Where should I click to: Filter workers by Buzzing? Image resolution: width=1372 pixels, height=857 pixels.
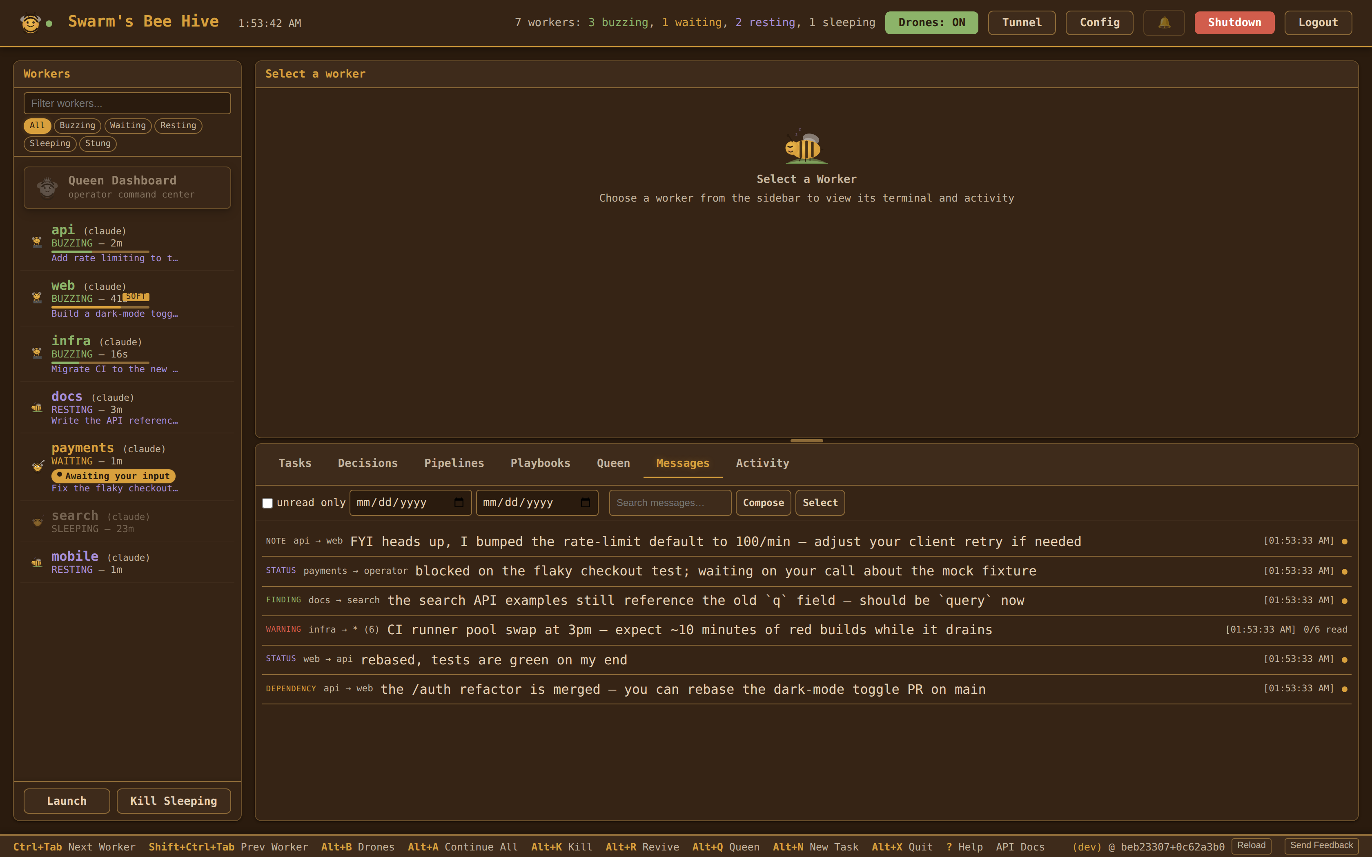click(x=77, y=125)
